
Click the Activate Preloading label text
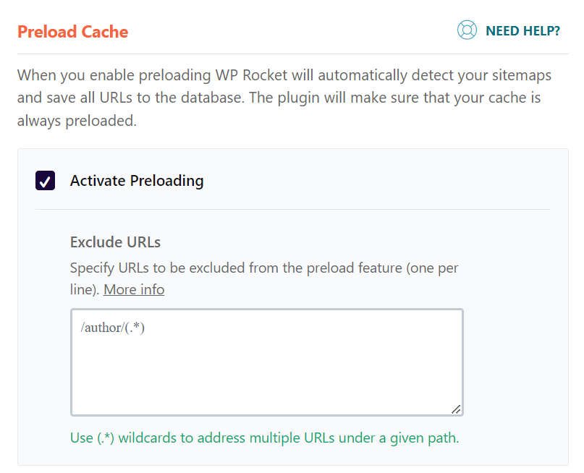(x=137, y=180)
